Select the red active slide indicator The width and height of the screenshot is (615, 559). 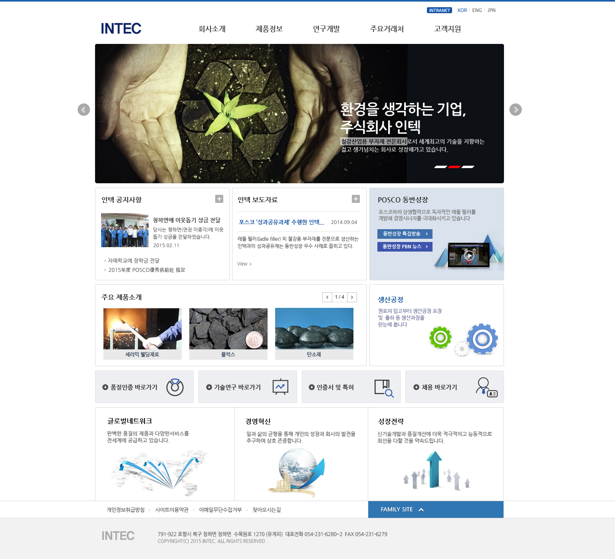pos(454,167)
